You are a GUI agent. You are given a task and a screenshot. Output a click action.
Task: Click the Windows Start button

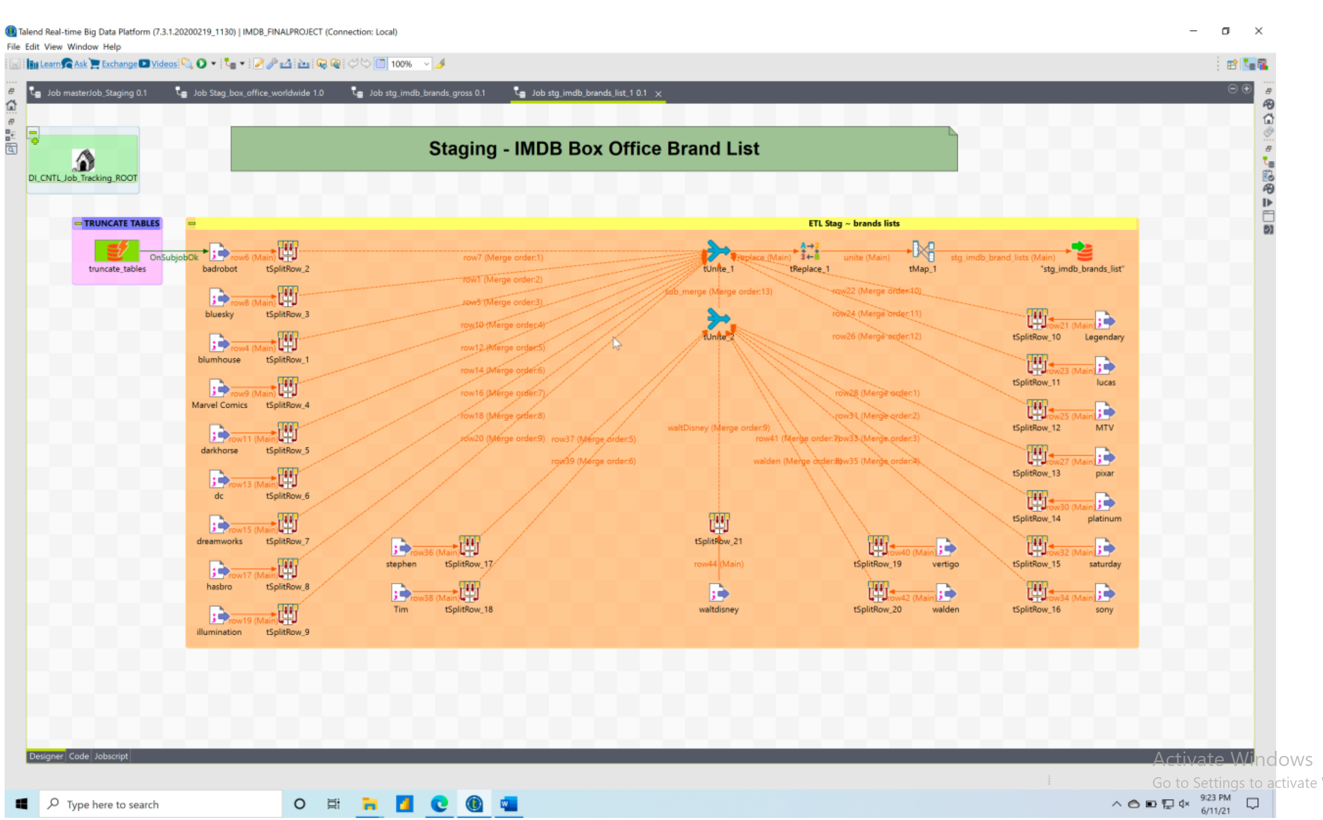pyautogui.click(x=22, y=804)
